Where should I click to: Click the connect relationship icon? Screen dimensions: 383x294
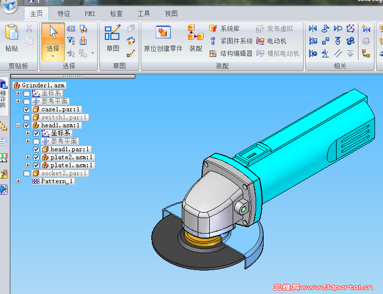[325, 41]
